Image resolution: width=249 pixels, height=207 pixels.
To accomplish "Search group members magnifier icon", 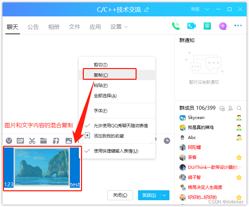I will (239, 108).
